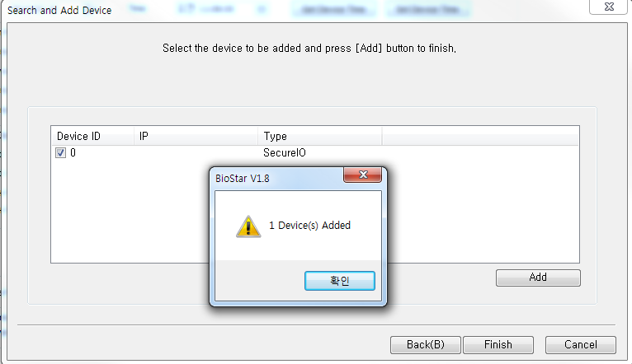Select the SecureIO type cell
This screenshot has height=364, width=632.
click(285, 153)
